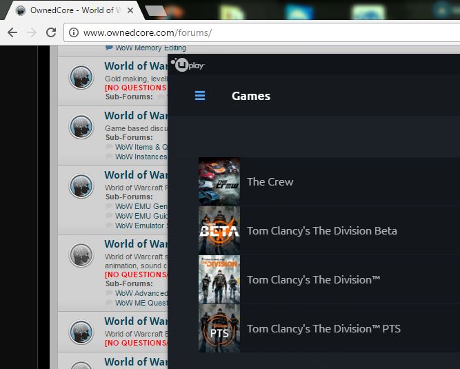
Task: Click forum icon beside 'Gold making' description
Action: (x=81, y=77)
